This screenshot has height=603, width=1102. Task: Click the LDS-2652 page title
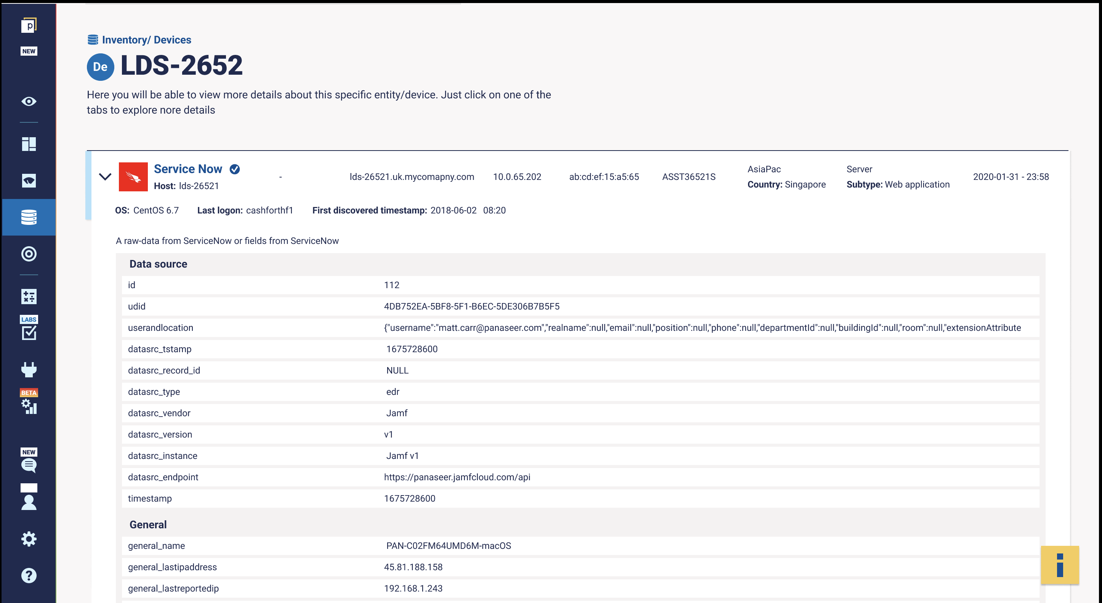(181, 66)
